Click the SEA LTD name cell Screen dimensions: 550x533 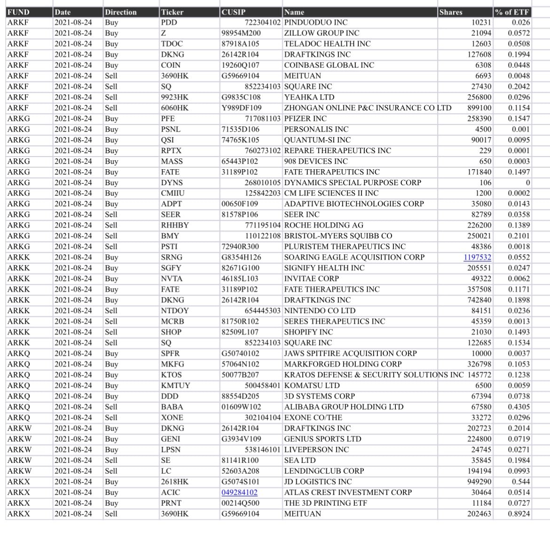tap(360, 461)
